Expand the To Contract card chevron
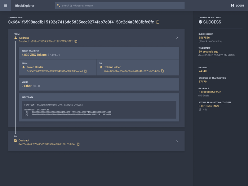 (x=177, y=141)
